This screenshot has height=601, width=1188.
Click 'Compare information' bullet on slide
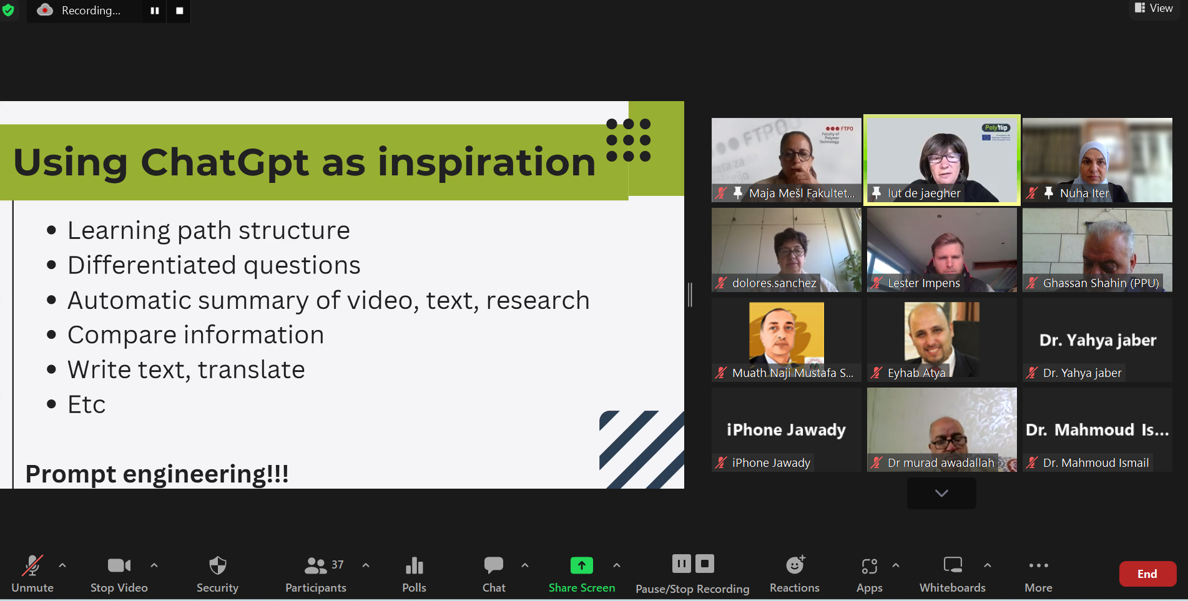(x=195, y=335)
